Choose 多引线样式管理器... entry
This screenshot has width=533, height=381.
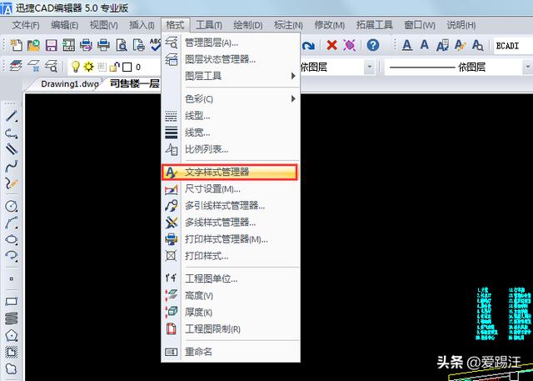231,205
